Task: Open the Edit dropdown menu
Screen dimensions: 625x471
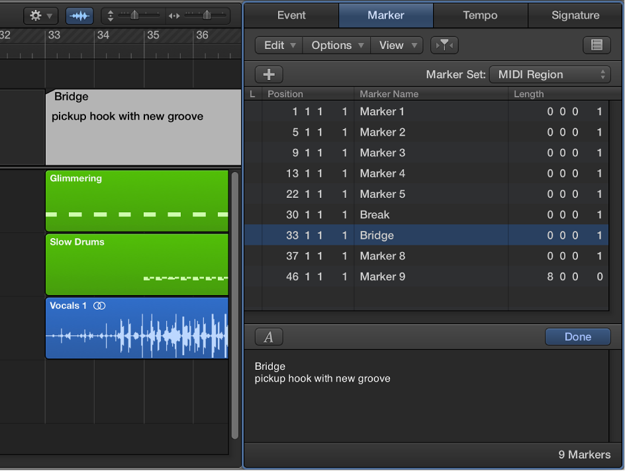Action: 279,45
